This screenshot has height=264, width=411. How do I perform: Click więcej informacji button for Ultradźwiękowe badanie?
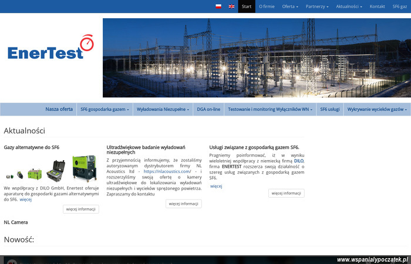(183, 204)
